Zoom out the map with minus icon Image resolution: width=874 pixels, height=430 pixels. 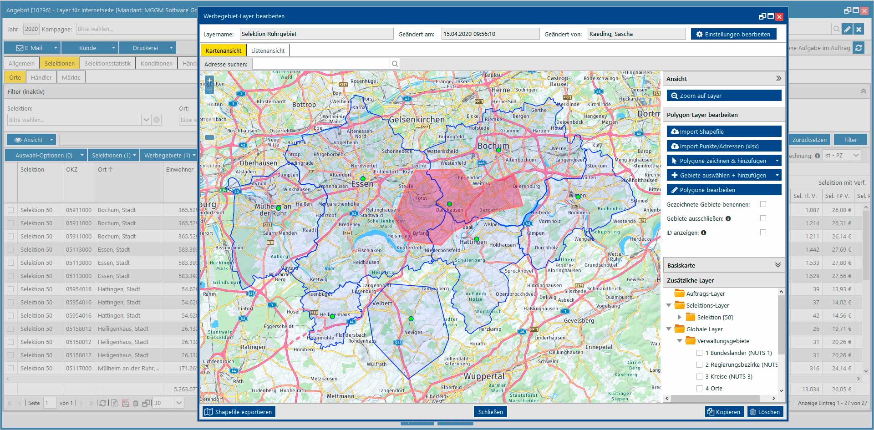(209, 89)
